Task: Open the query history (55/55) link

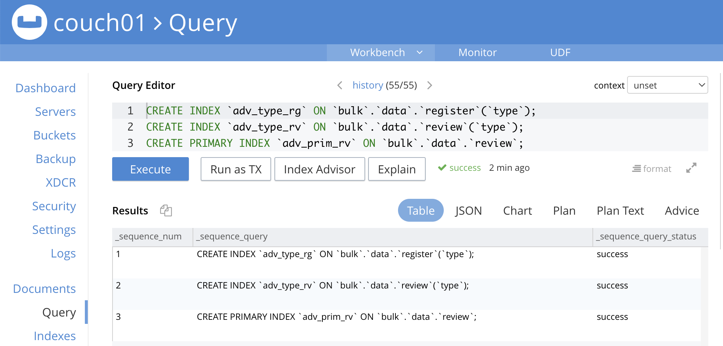Action: coord(367,85)
